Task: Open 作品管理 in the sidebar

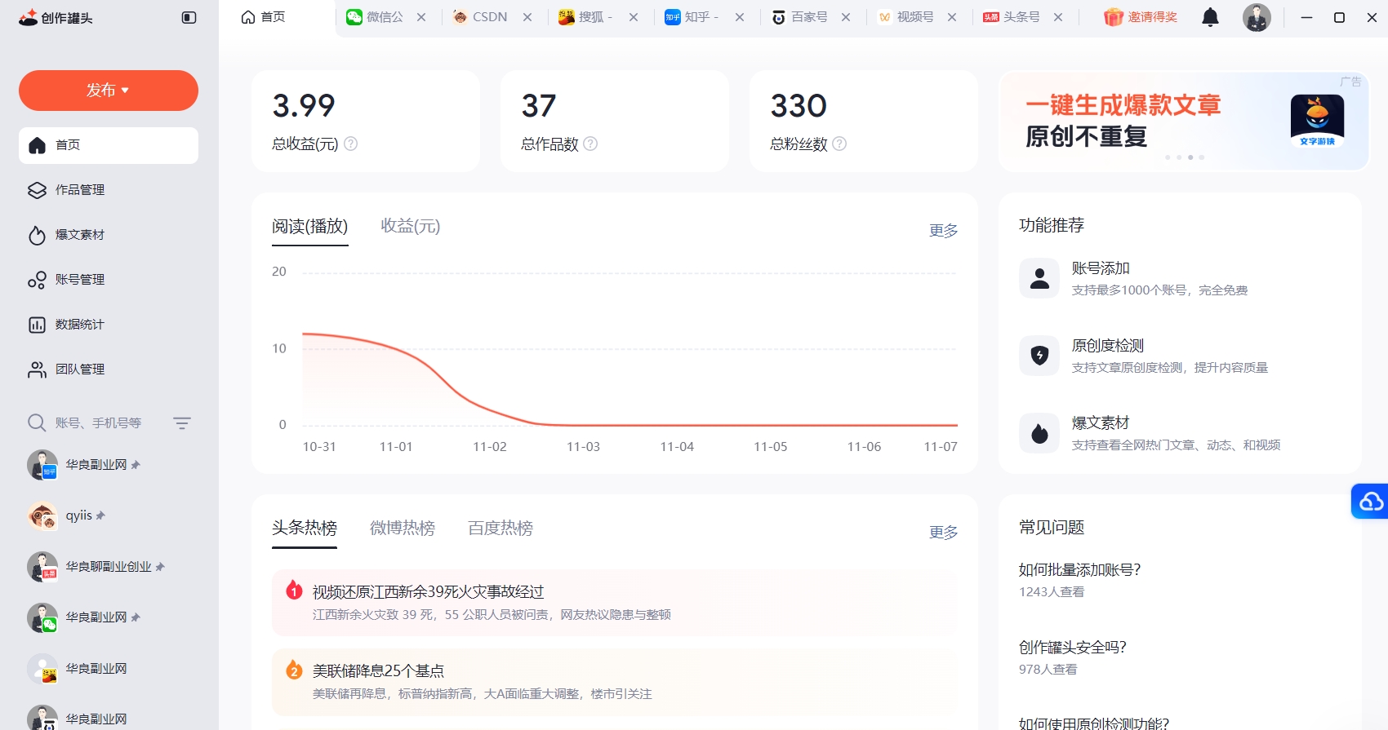Action: [x=109, y=190]
